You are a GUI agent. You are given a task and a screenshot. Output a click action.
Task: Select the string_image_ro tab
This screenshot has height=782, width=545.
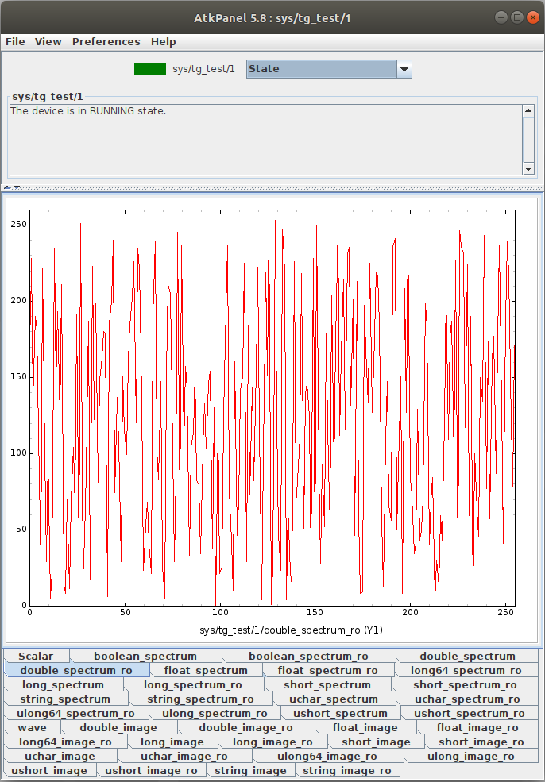347,771
